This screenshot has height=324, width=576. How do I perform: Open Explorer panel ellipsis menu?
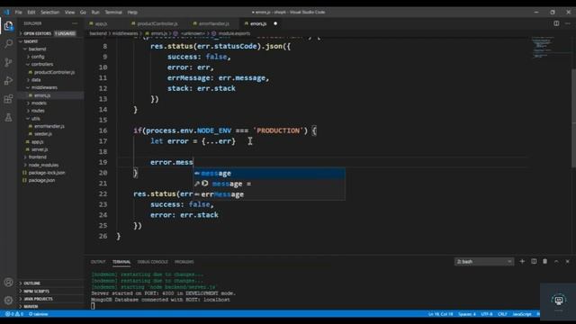tap(75, 23)
